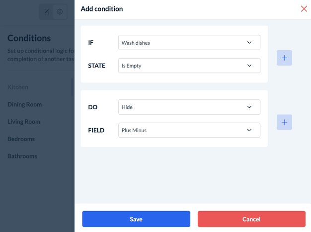Go to the Living Room section
The width and height of the screenshot is (311, 232).
(x=24, y=121)
